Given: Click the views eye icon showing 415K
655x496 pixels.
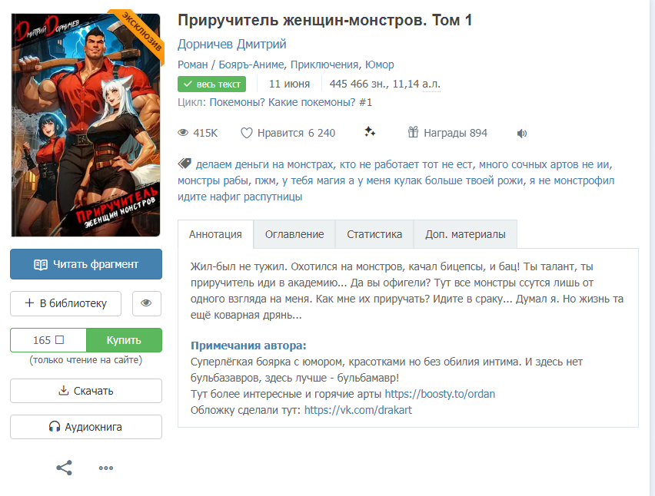Looking at the screenshot, I should tap(183, 133).
